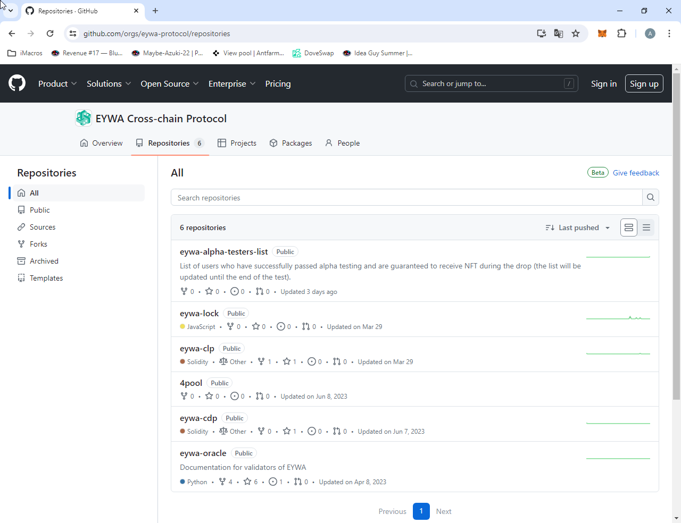Click the translate page icon

(x=559, y=33)
